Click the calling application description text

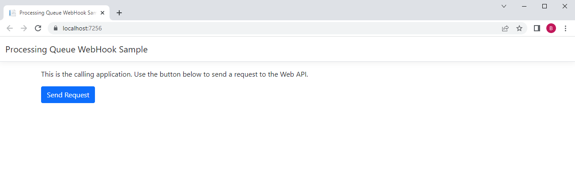tap(174, 74)
